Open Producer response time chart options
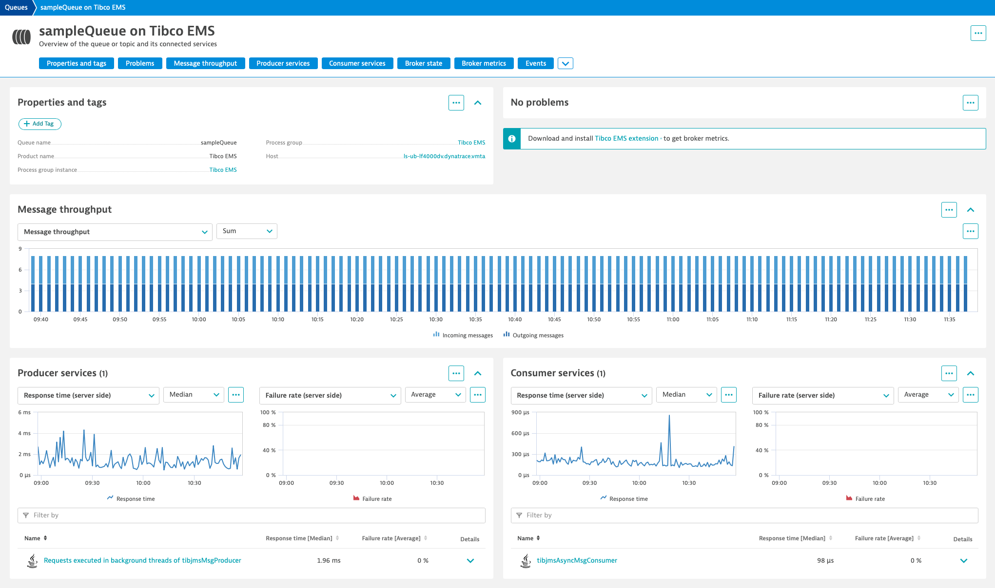The width and height of the screenshot is (995, 588). pos(236,395)
